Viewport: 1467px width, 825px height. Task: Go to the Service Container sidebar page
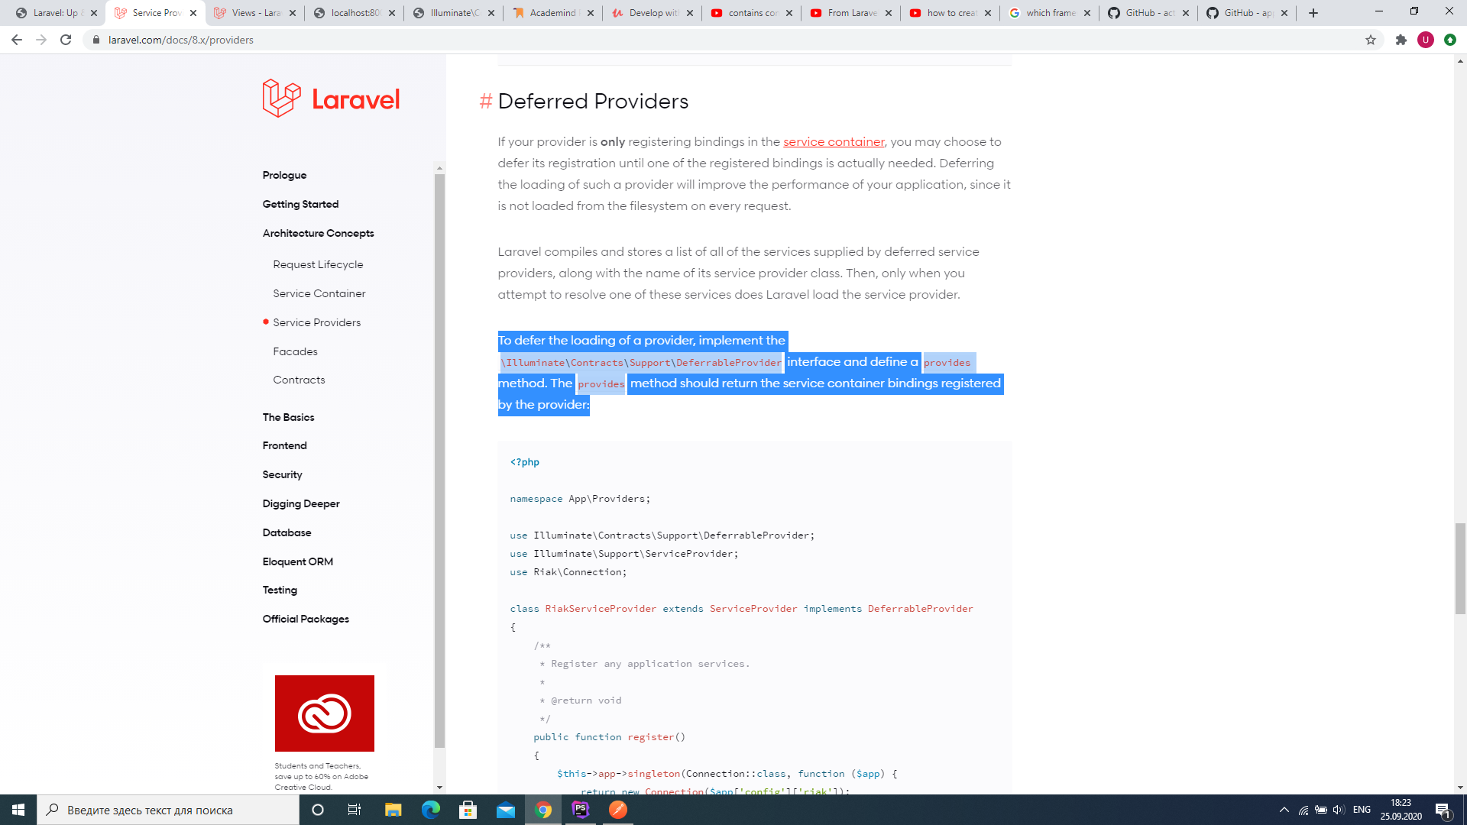click(x=319, y=293)
